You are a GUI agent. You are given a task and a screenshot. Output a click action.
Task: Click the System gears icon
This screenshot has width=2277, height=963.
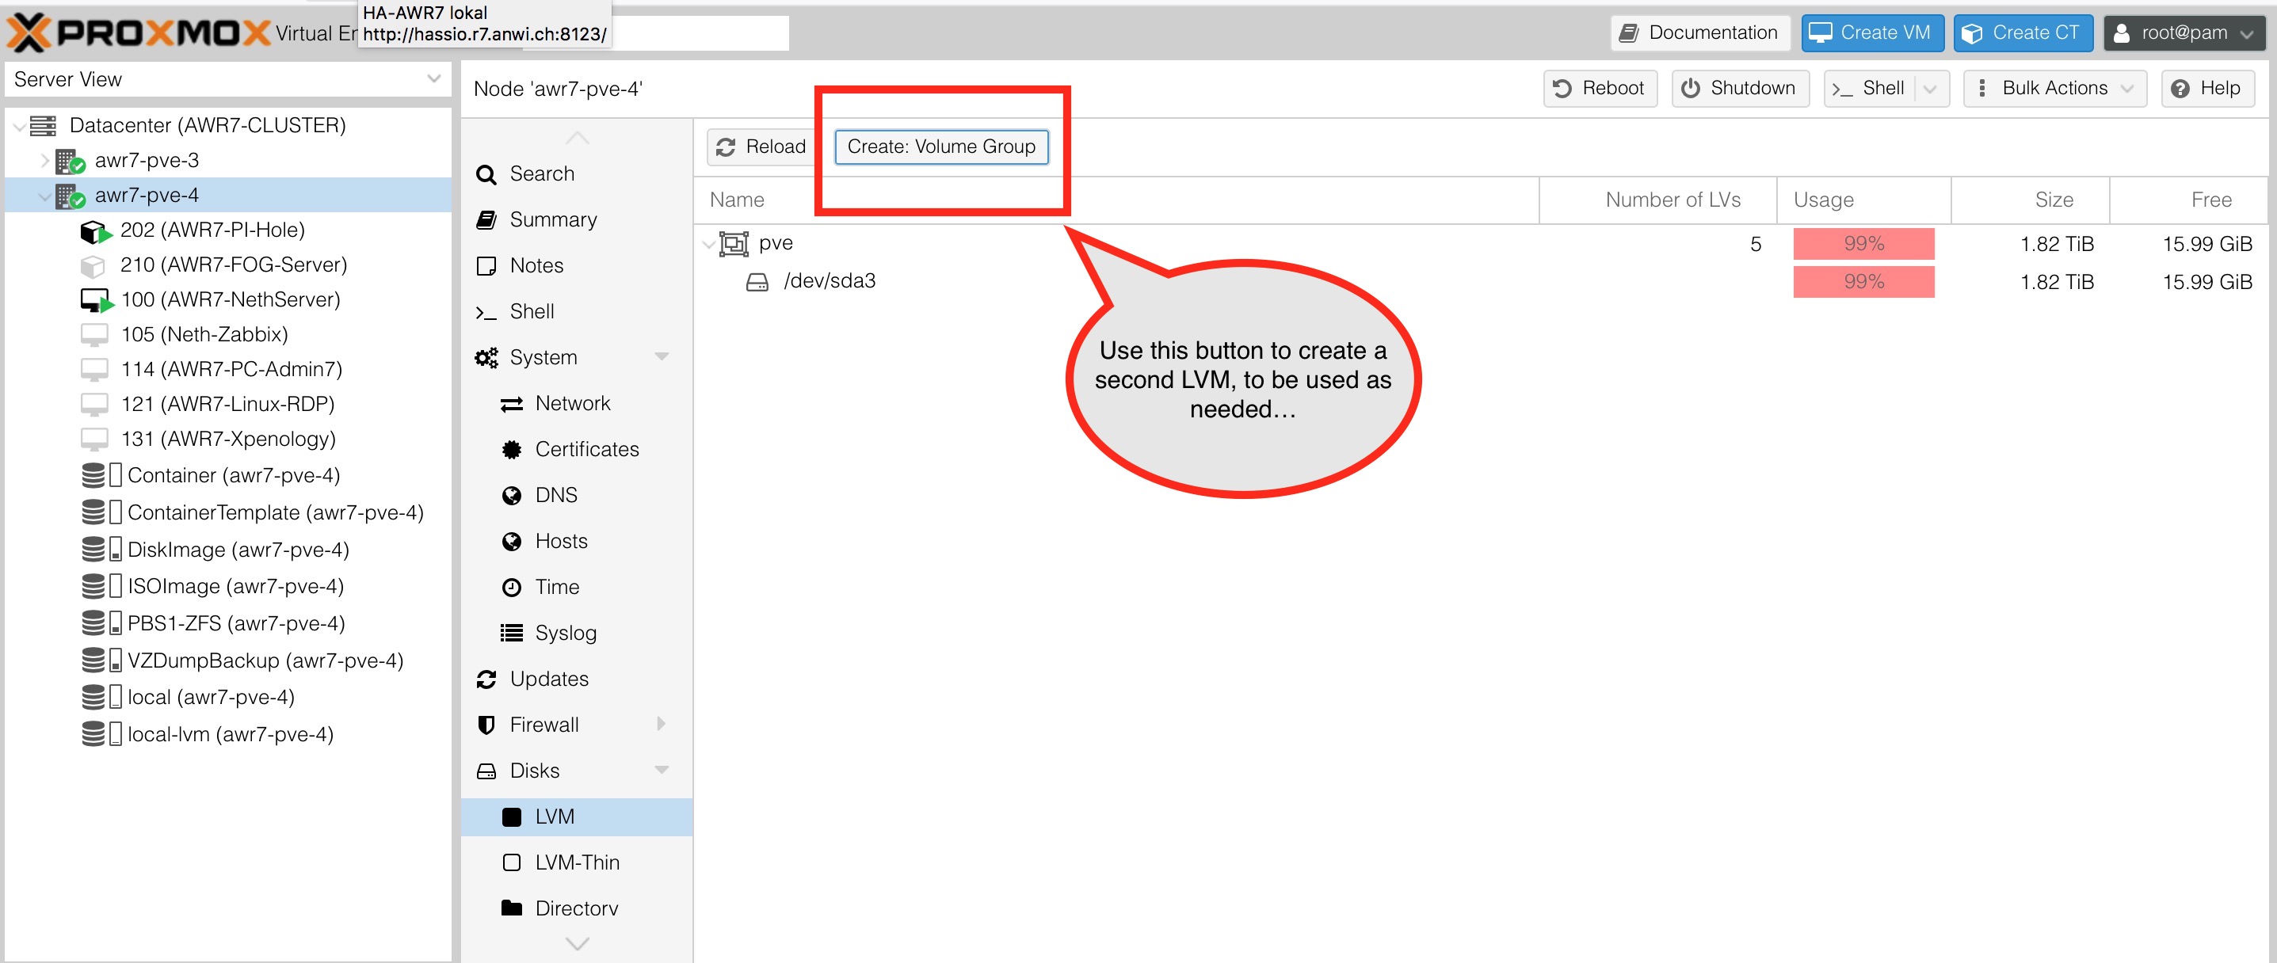point(486,358)
